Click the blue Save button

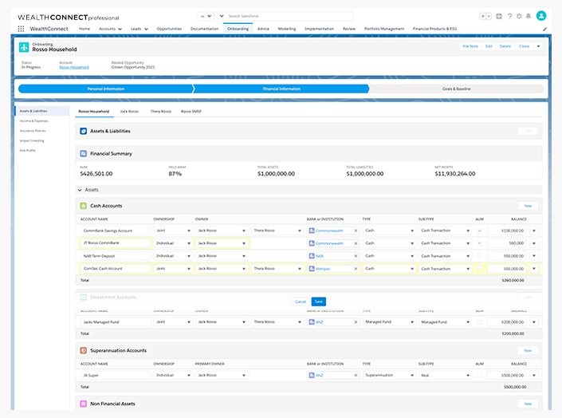(319, 302)
